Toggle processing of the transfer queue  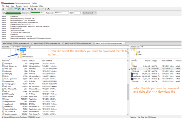click(26, 9)
